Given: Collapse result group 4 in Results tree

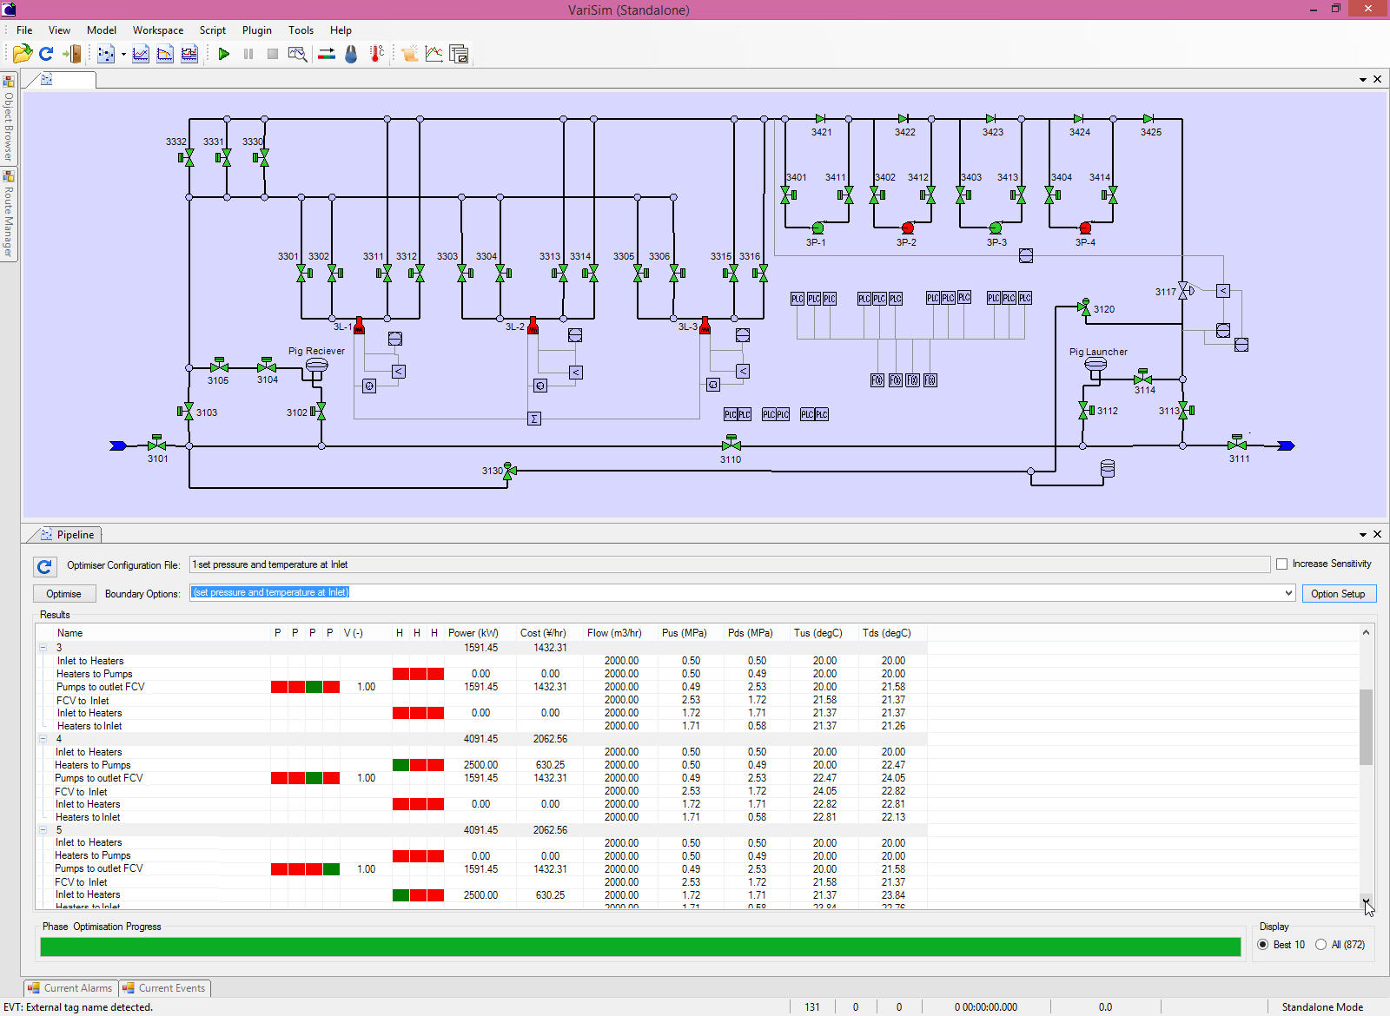Looking at the screenshot, I should [43, 739].
